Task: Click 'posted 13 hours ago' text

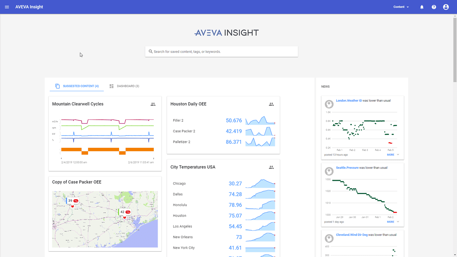Action: coord(336,155)
